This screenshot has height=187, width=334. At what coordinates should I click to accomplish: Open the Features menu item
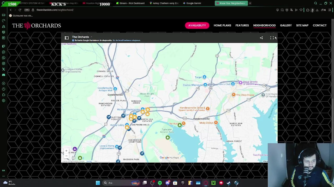click(x=242, y=25)
